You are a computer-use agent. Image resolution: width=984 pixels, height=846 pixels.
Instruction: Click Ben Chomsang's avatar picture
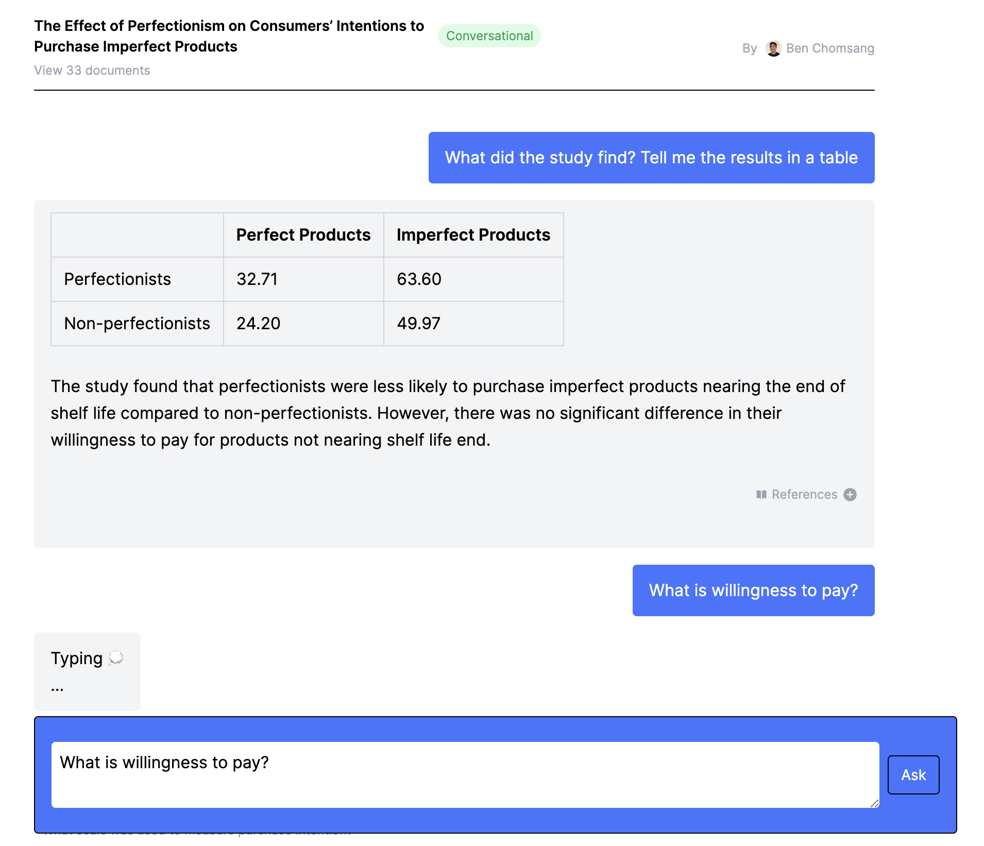773,48
